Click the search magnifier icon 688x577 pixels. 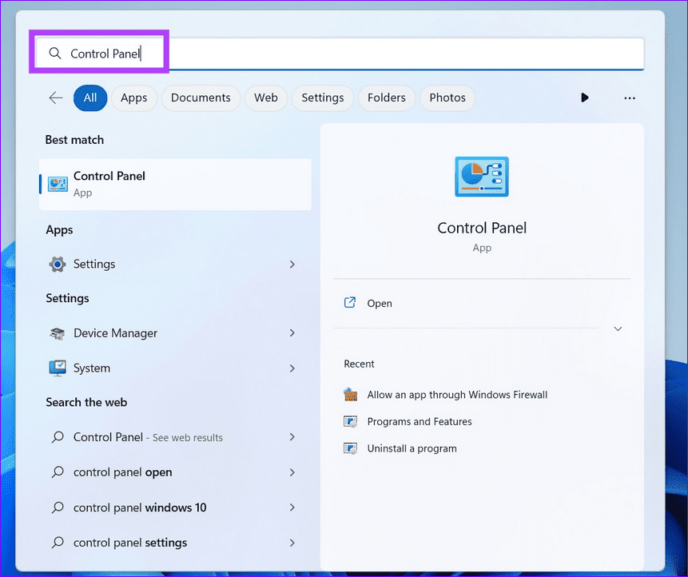click(54, 52)
